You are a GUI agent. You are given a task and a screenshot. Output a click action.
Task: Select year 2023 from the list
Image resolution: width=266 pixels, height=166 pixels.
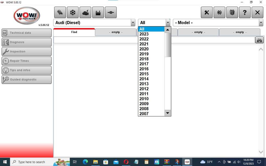(x=151, y=34)
